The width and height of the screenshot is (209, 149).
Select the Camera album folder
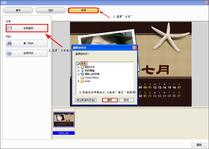(92, 78)
